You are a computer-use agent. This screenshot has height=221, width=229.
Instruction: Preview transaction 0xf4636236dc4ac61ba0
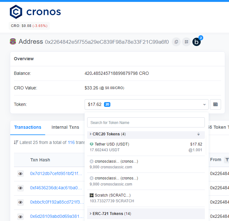click(20, 188)
